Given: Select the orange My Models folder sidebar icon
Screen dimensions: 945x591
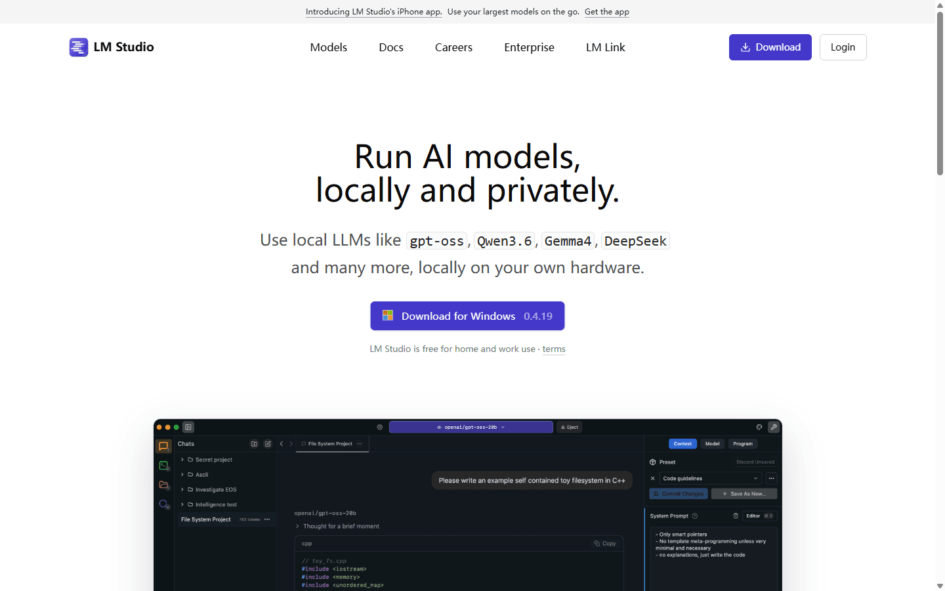Looking at the screenshot, I should (163, 485).
